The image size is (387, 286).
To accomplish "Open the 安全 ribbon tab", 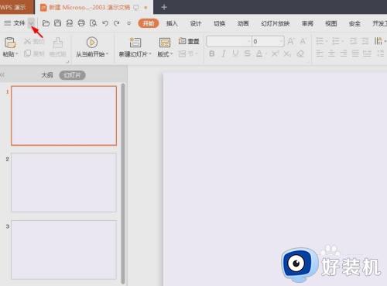I will click(x=354, y=23).
